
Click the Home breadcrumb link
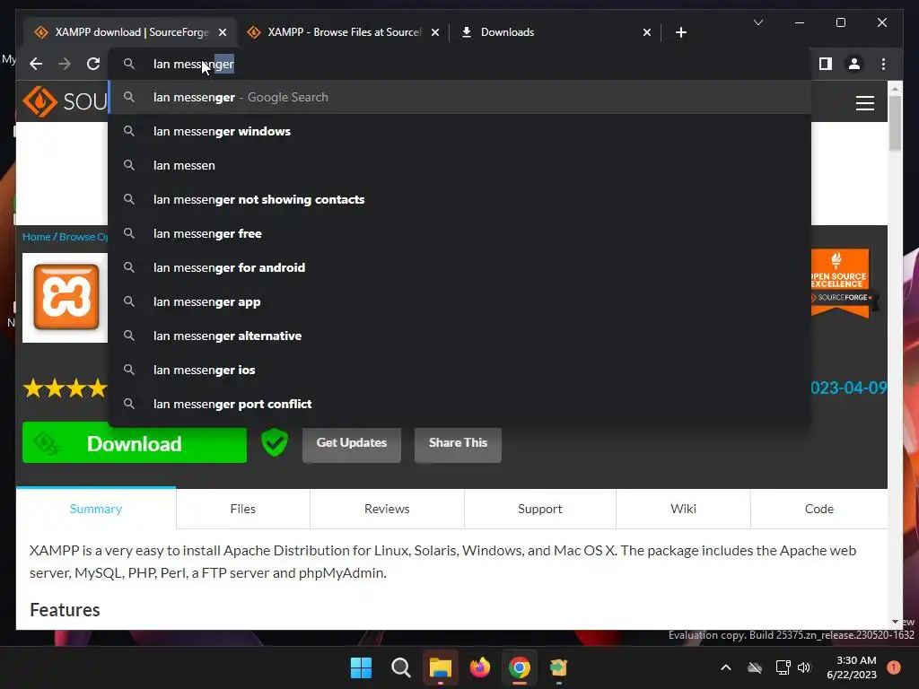coord(36,237)
